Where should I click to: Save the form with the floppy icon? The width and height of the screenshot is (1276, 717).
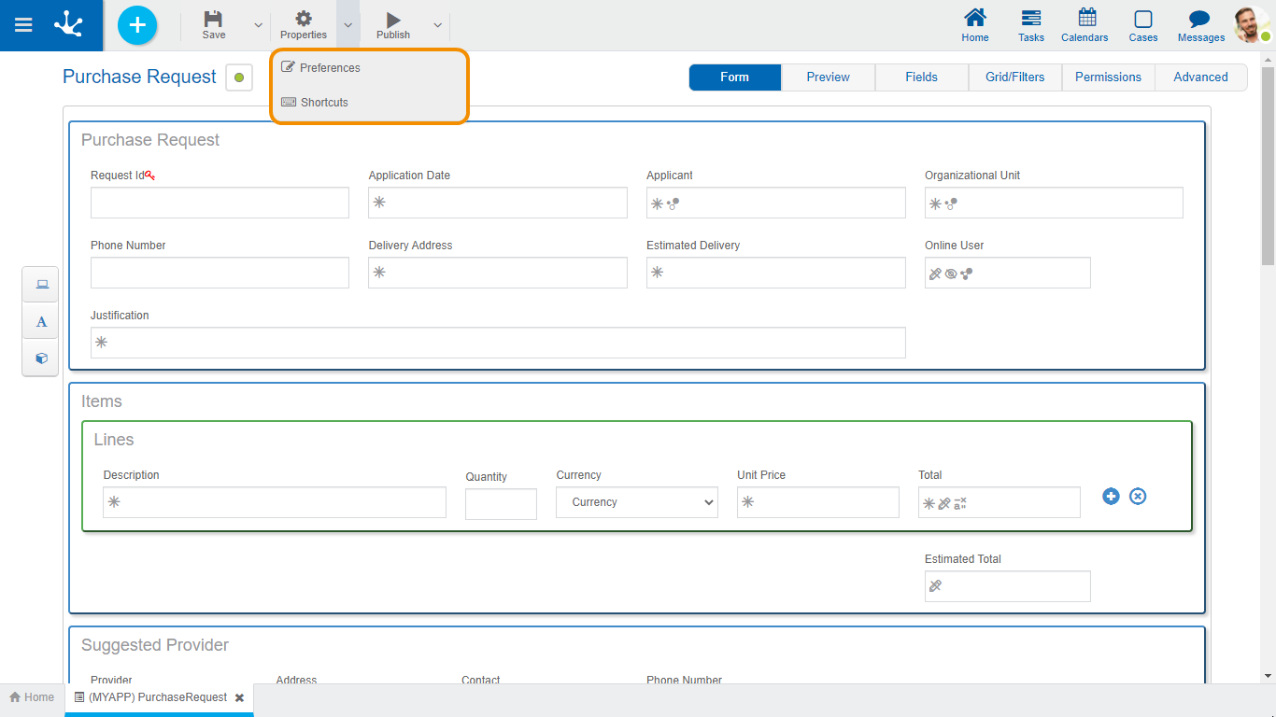(x=214, y=25)
